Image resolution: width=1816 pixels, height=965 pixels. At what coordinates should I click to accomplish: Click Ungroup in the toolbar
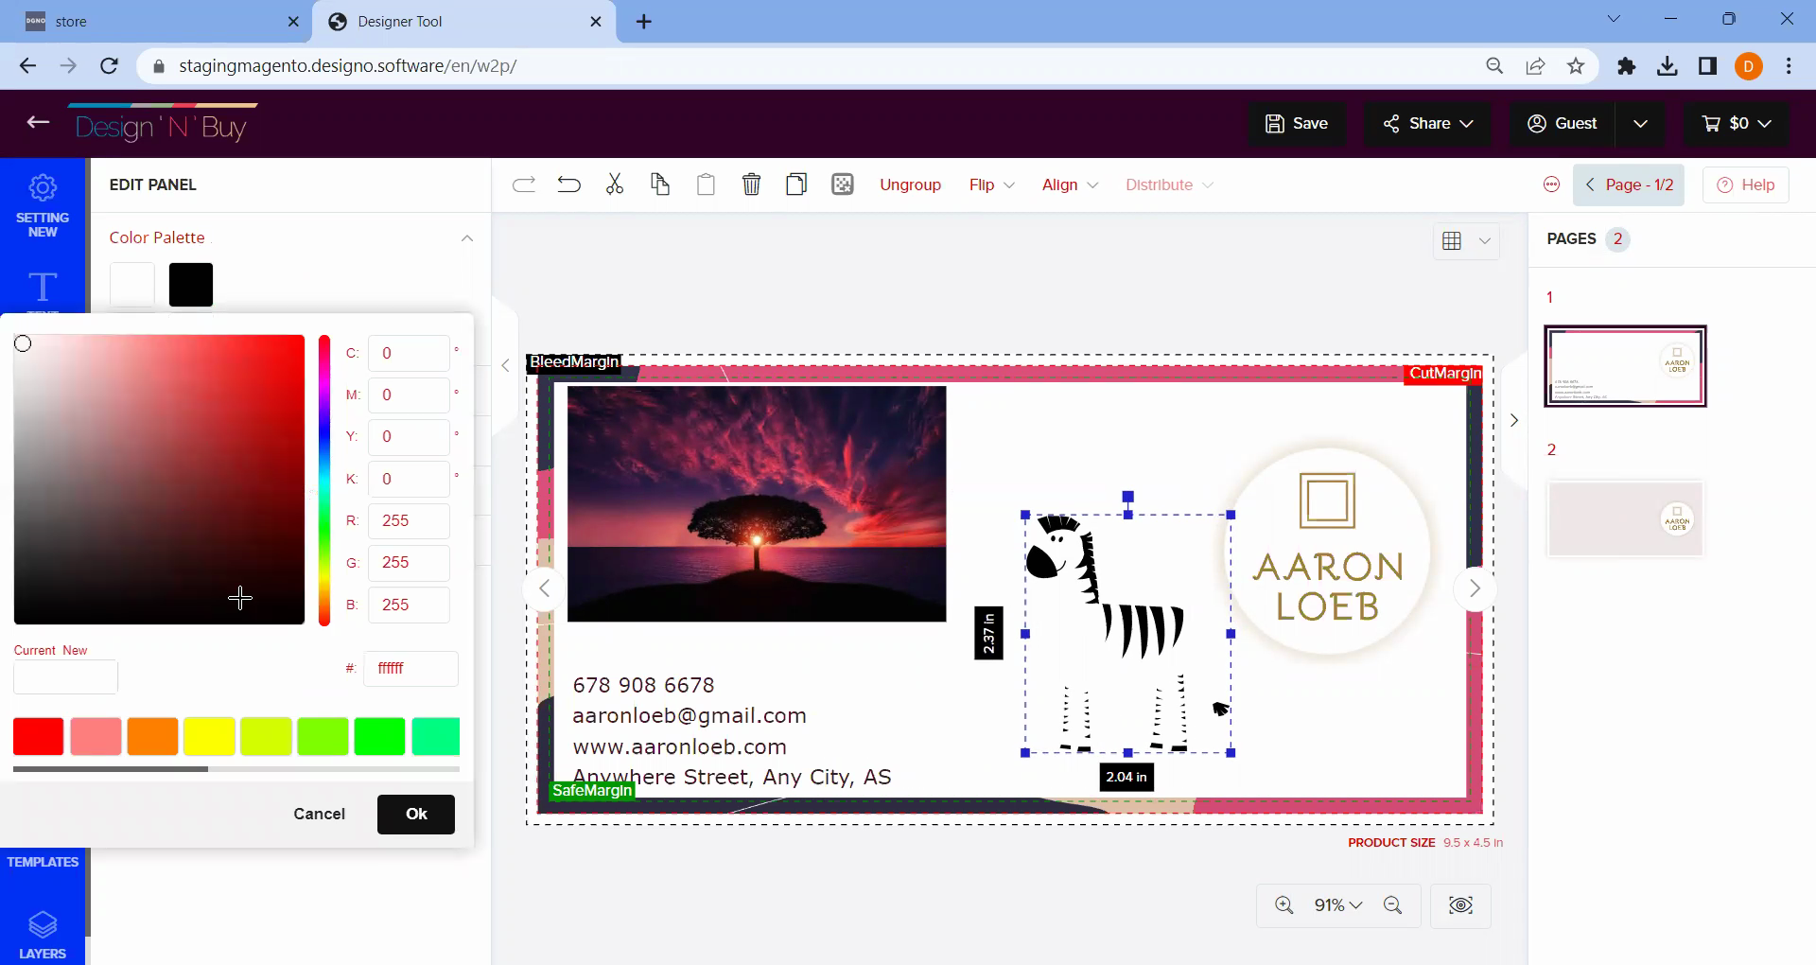910,185
